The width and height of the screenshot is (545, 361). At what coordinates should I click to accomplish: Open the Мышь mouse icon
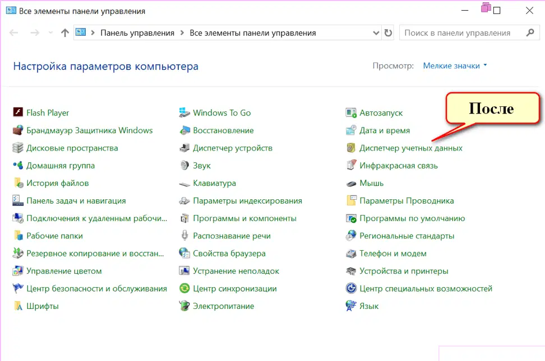pos(351,184)
